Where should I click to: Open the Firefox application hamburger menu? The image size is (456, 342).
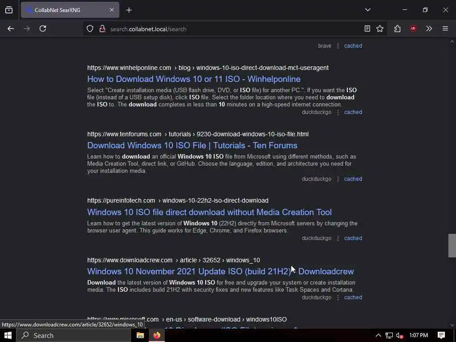(x=445, y=28)
